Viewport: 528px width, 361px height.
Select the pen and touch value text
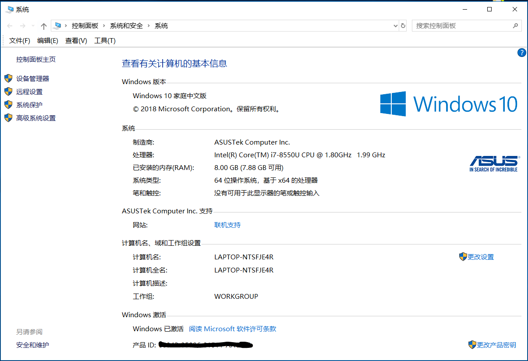pos(267,193)
